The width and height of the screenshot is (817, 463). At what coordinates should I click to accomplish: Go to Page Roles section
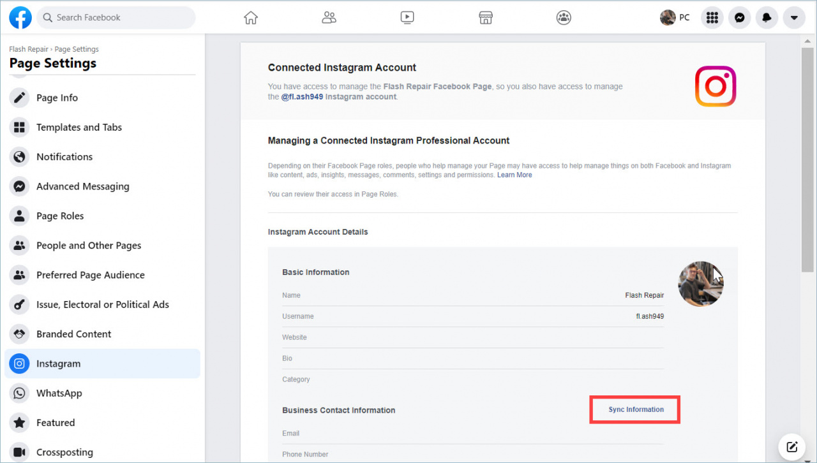tap(102, 216)
